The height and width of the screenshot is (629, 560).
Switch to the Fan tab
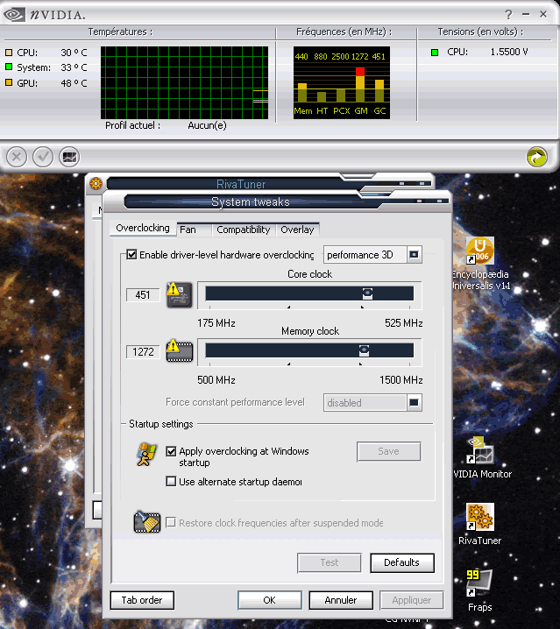pos(188,230)
